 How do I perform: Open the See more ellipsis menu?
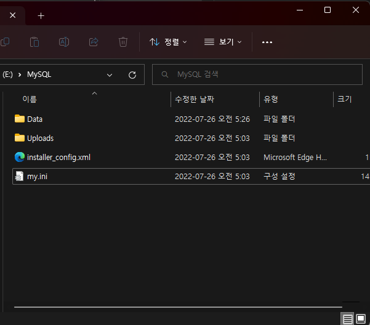[x=267, y=42]
